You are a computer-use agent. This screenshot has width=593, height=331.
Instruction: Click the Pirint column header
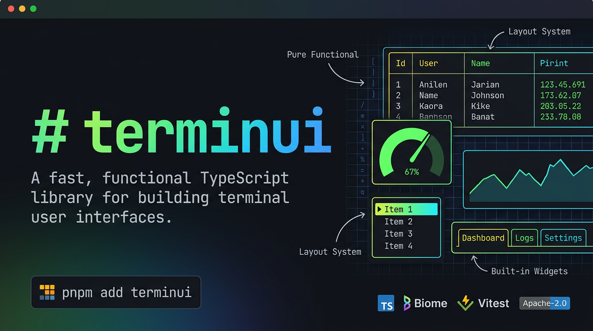[x=554, y=63]
